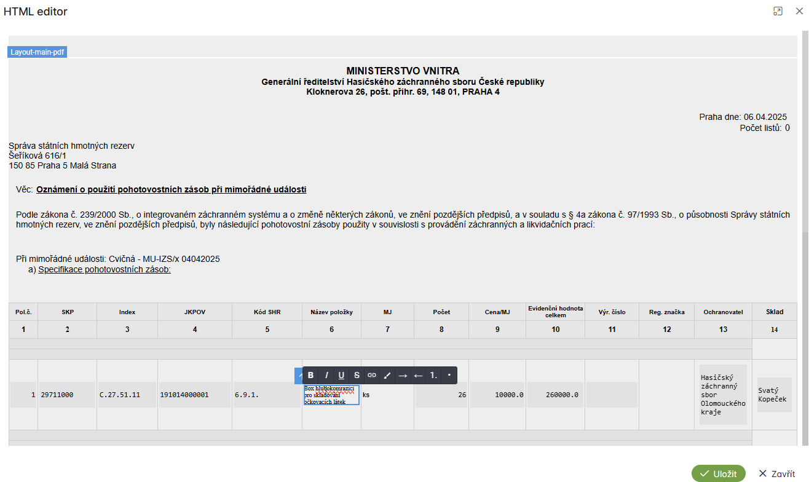
Task: Apply italic formatting to selected text
Action: [326, 375]
